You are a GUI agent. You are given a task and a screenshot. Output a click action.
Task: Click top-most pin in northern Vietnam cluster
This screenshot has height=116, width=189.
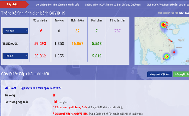click(x=167, y=23)
